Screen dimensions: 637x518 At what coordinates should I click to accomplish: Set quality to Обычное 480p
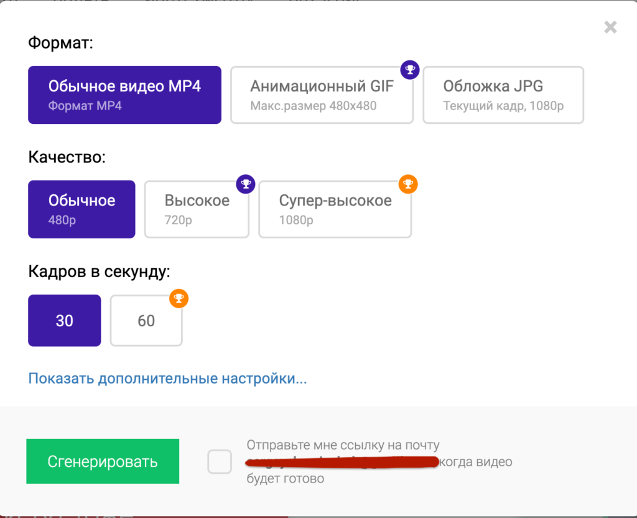81,209
